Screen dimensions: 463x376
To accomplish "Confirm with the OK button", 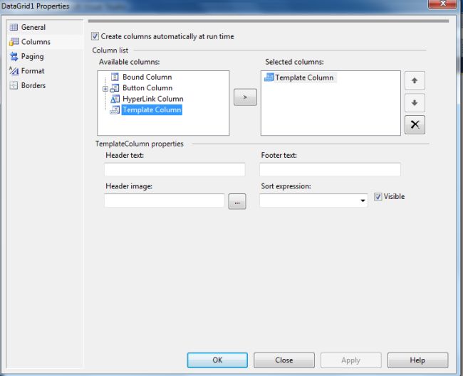I will [217, 360].
